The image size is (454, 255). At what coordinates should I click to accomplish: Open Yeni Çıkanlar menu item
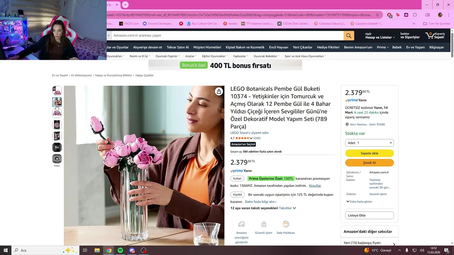click(303, 47)
